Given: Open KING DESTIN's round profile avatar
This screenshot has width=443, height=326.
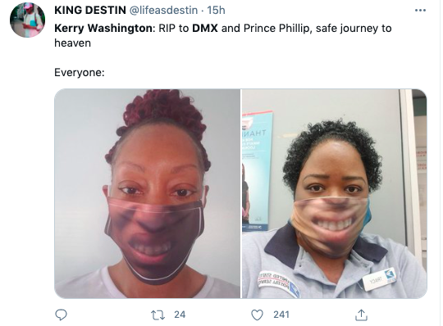Looking at the screenshot, I should (x=27, y=20).
